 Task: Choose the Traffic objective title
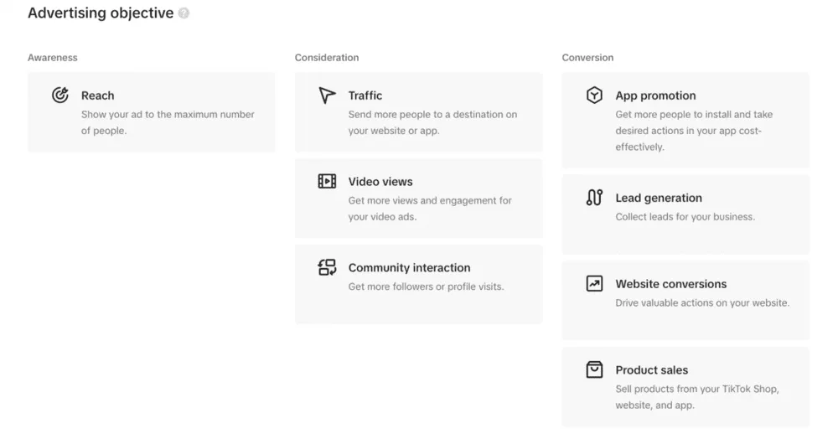(365, 96)
